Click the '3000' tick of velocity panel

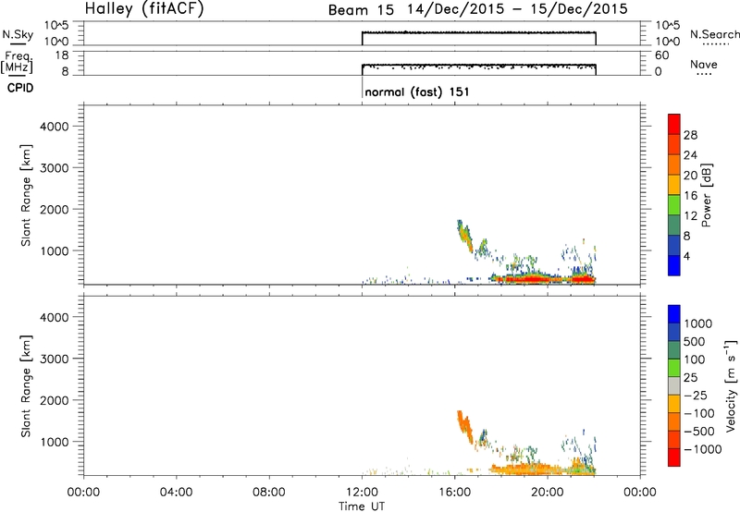[x=55, y=359]
